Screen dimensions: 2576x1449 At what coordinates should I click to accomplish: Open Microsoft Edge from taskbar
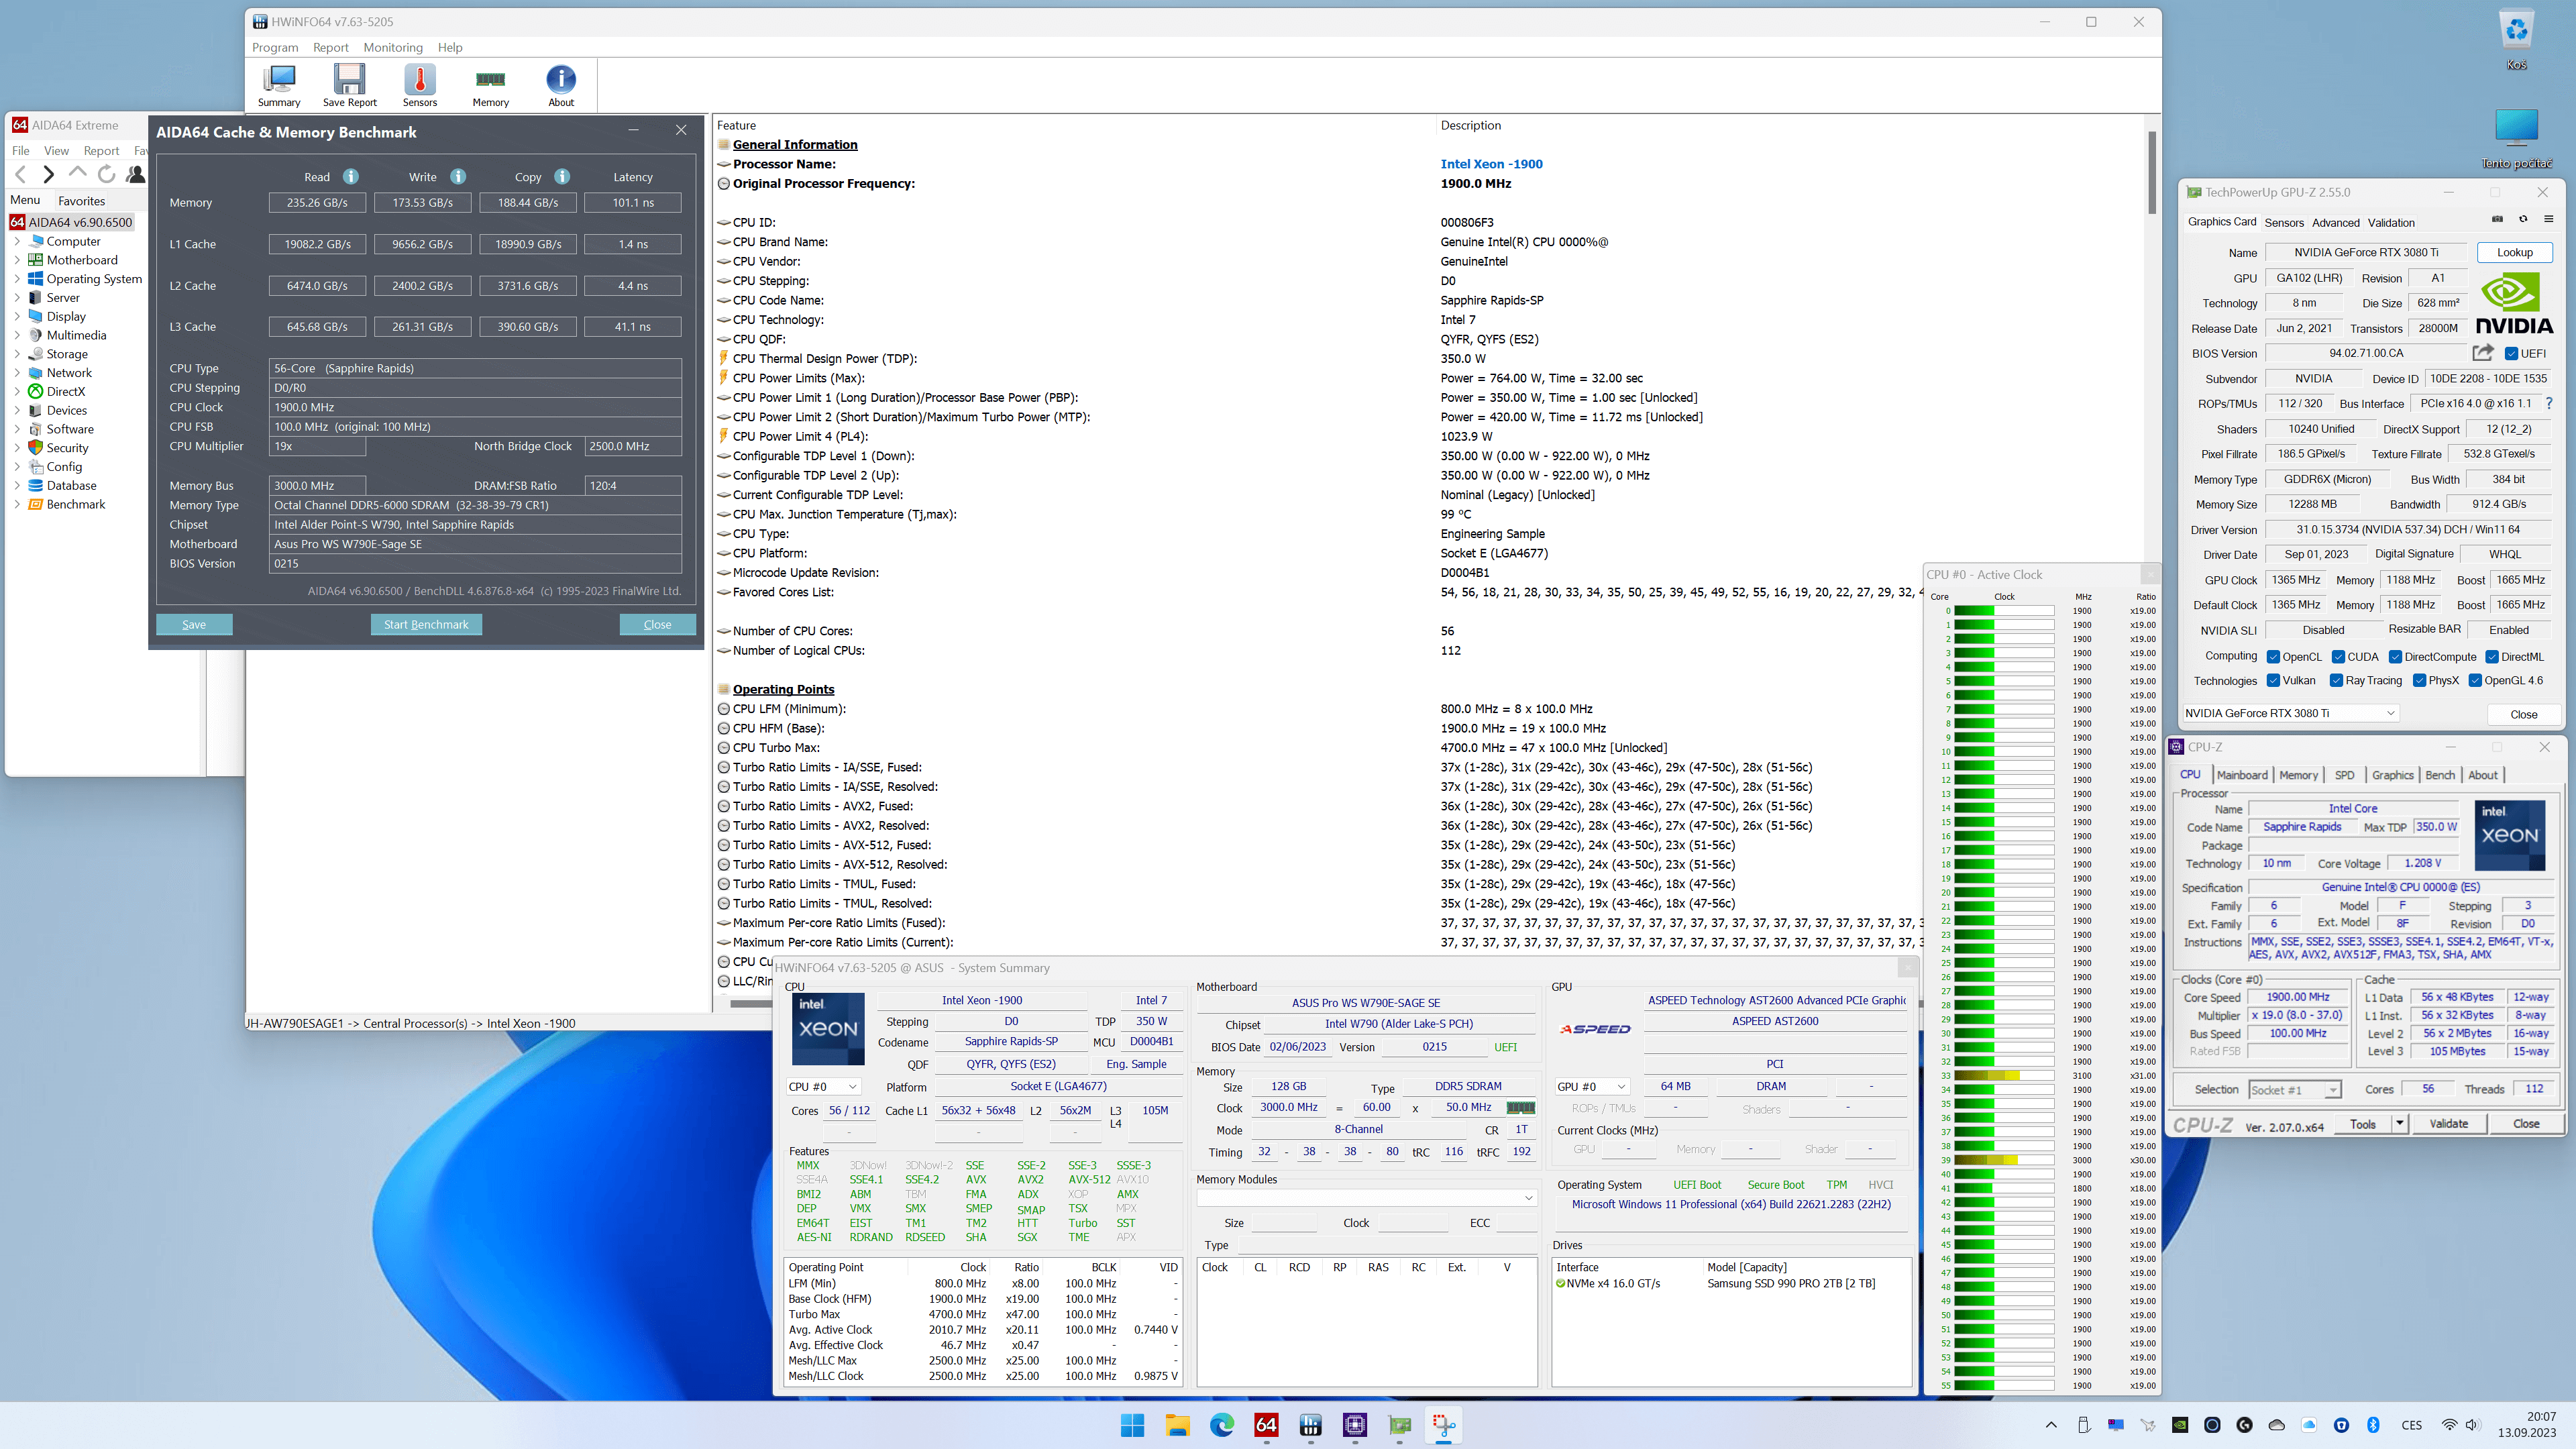[x=1221, y=1425]
